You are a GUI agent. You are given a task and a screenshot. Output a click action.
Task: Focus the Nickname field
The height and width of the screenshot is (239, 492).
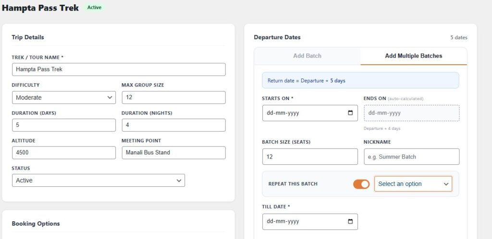click(412, 157)
